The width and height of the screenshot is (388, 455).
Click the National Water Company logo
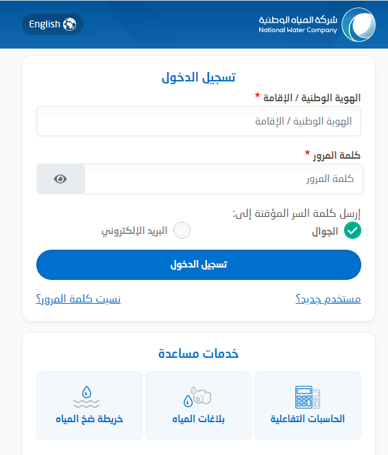click(359, 25)
